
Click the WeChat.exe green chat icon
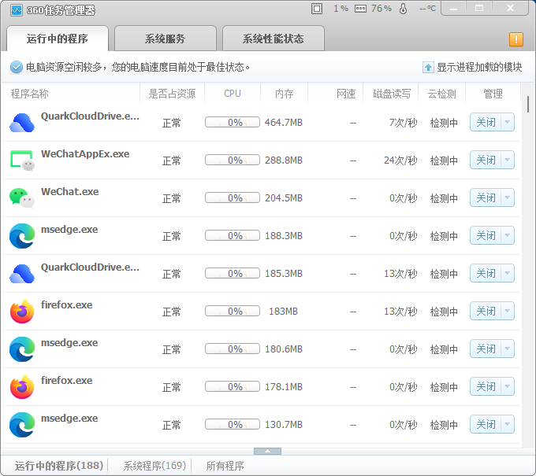pyautogui.click(x=22, y=198)
